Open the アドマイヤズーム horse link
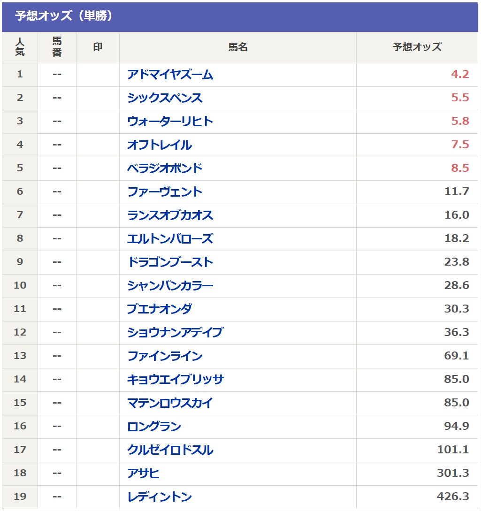Image resolution: width=482 pixels, height=512 pixels. click(170, 75)
